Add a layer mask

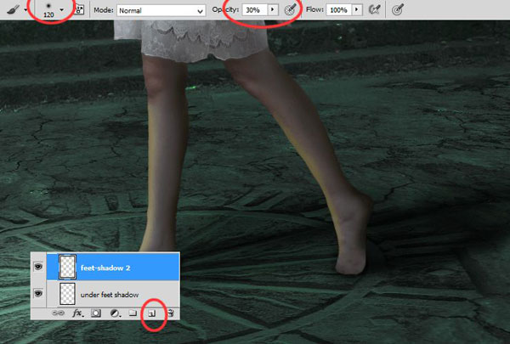click(x=96, y=313)
